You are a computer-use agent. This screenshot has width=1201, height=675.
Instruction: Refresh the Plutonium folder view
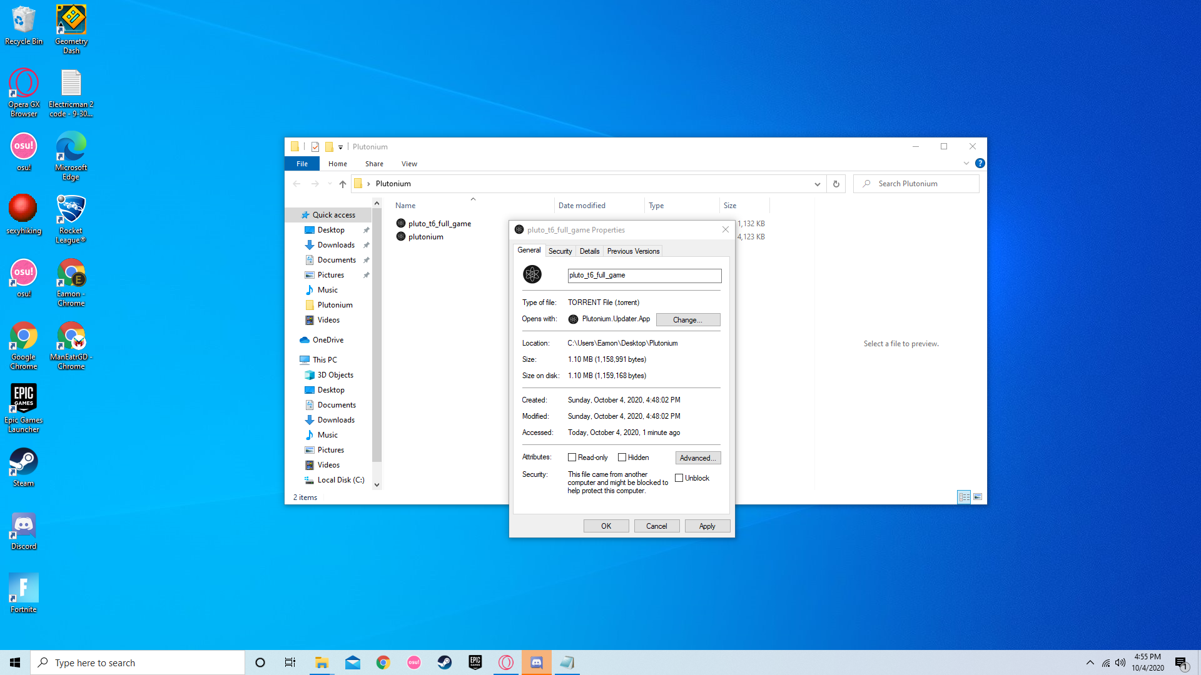click(x=836, y=184)
